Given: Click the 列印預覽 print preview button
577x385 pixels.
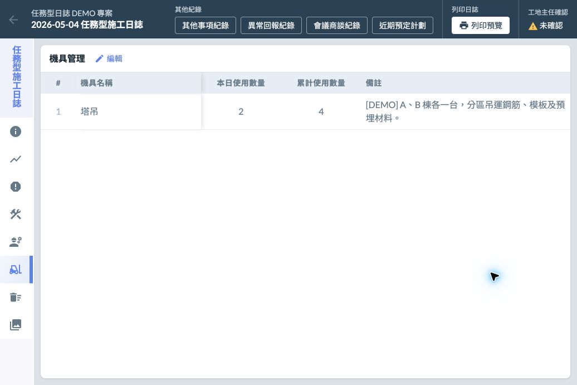Looking at the screenshot, I should click(481, 26).
